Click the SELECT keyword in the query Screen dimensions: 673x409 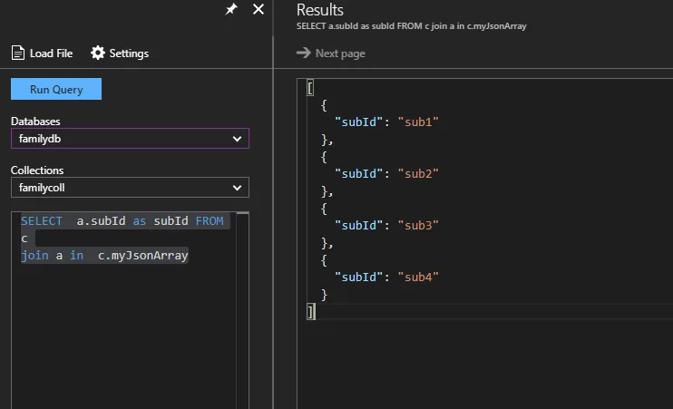tap(42, 221)
